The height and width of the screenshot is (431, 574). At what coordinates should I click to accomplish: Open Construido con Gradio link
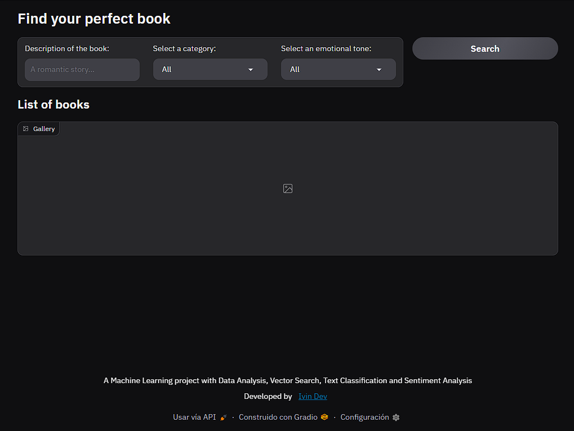coord(283,417)
